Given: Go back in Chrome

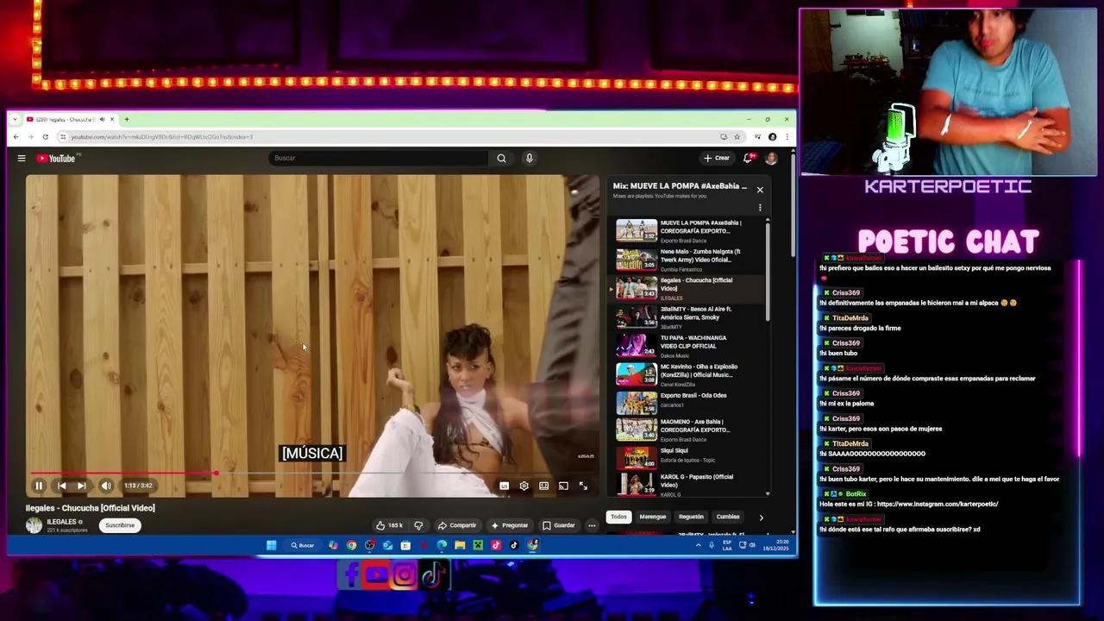Looking at the screenshot, I should 16,137.
